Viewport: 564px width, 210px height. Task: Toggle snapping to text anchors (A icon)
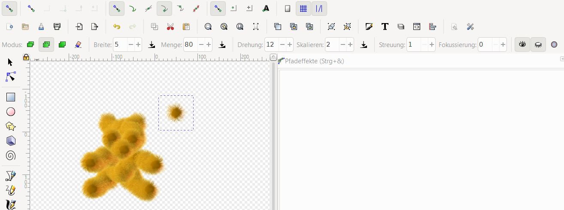[x=266, y=8]
